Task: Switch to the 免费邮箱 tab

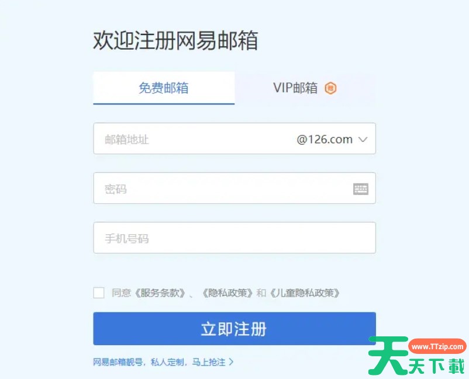Action: tap(164, 88)
